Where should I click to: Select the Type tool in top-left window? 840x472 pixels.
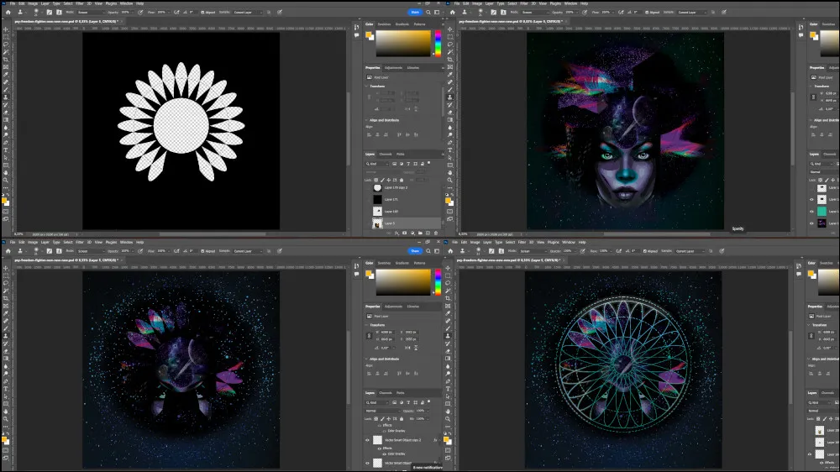point(6,150)
